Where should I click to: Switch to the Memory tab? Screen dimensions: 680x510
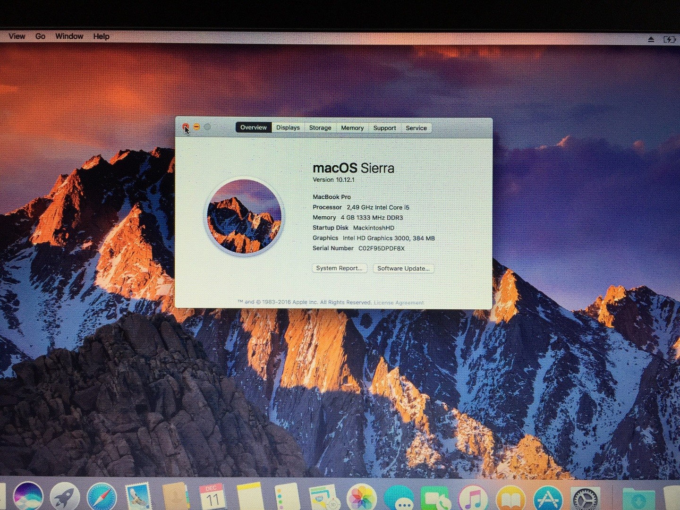tap(352, 128)
